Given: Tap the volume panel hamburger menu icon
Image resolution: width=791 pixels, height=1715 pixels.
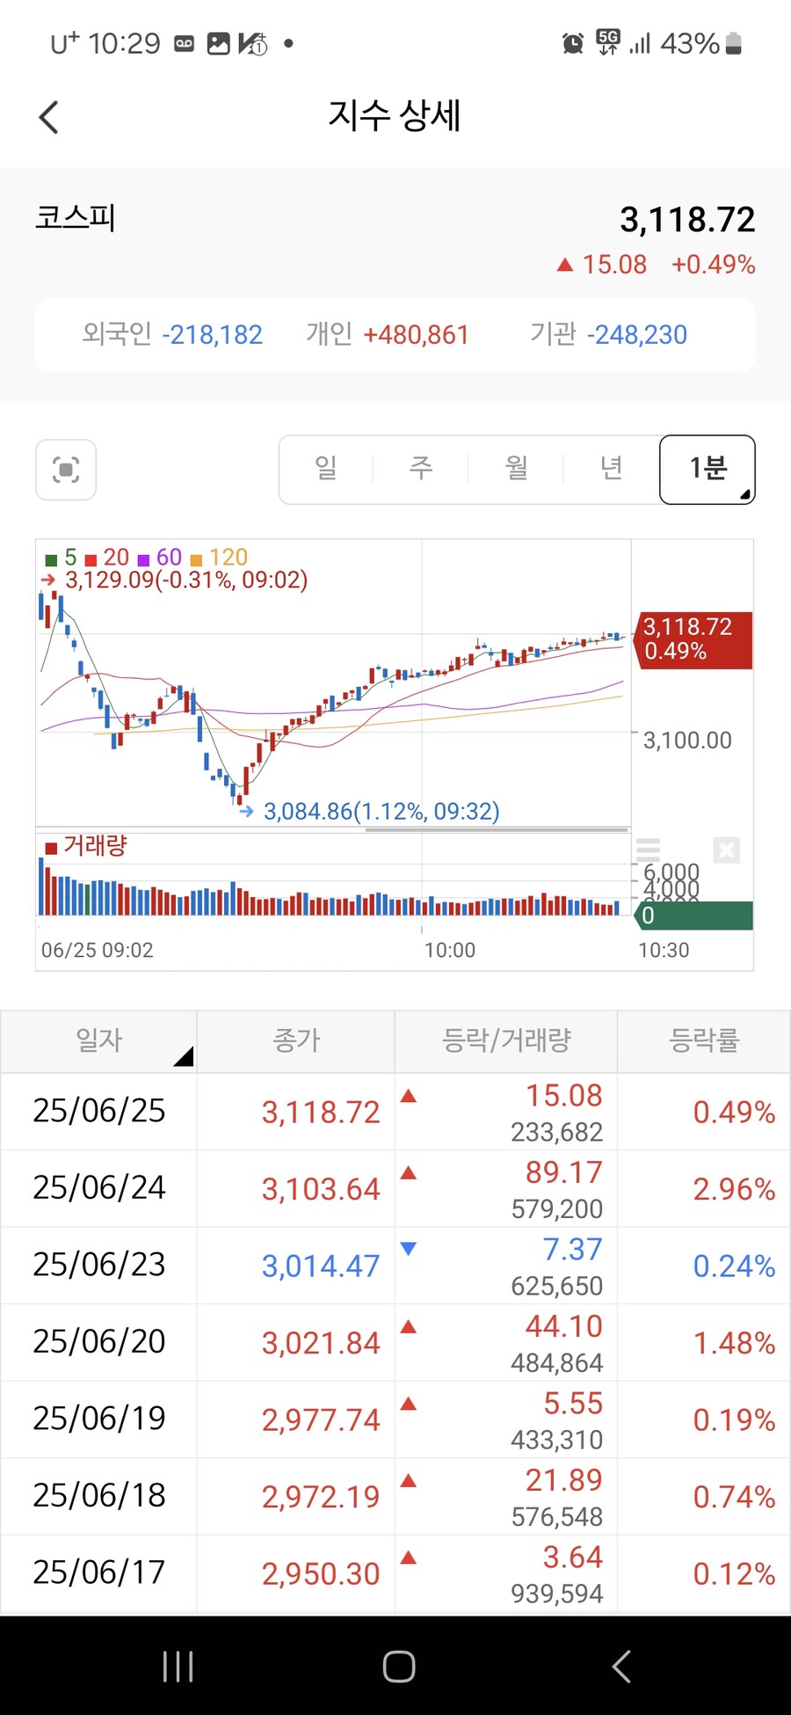Looking at the screenshot, I should [648, 850].
